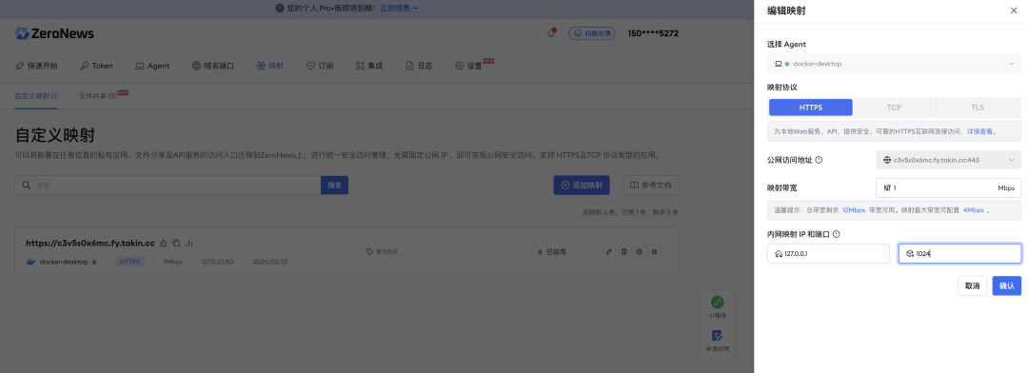Open 日志 menu item
This screenshot has width=1028, height=373.
419,66
